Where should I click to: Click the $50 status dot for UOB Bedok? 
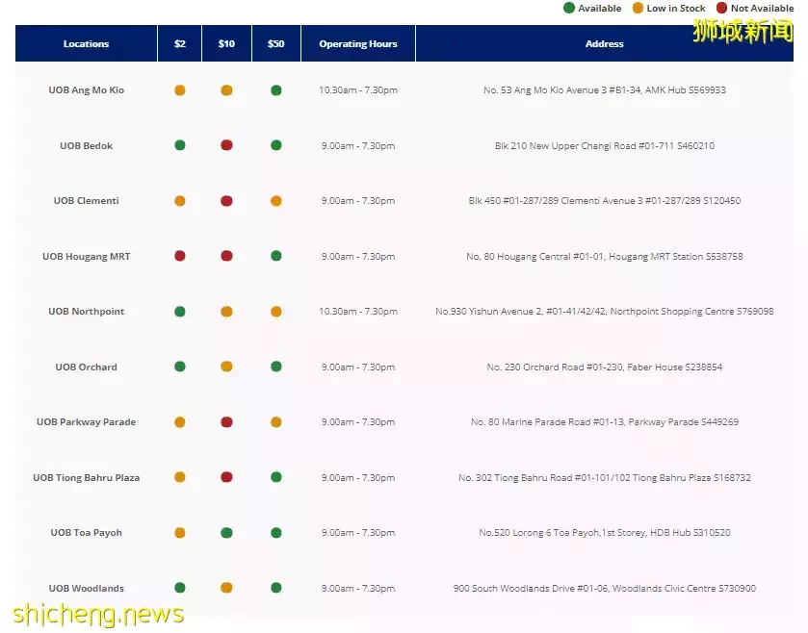coord(276,145)
